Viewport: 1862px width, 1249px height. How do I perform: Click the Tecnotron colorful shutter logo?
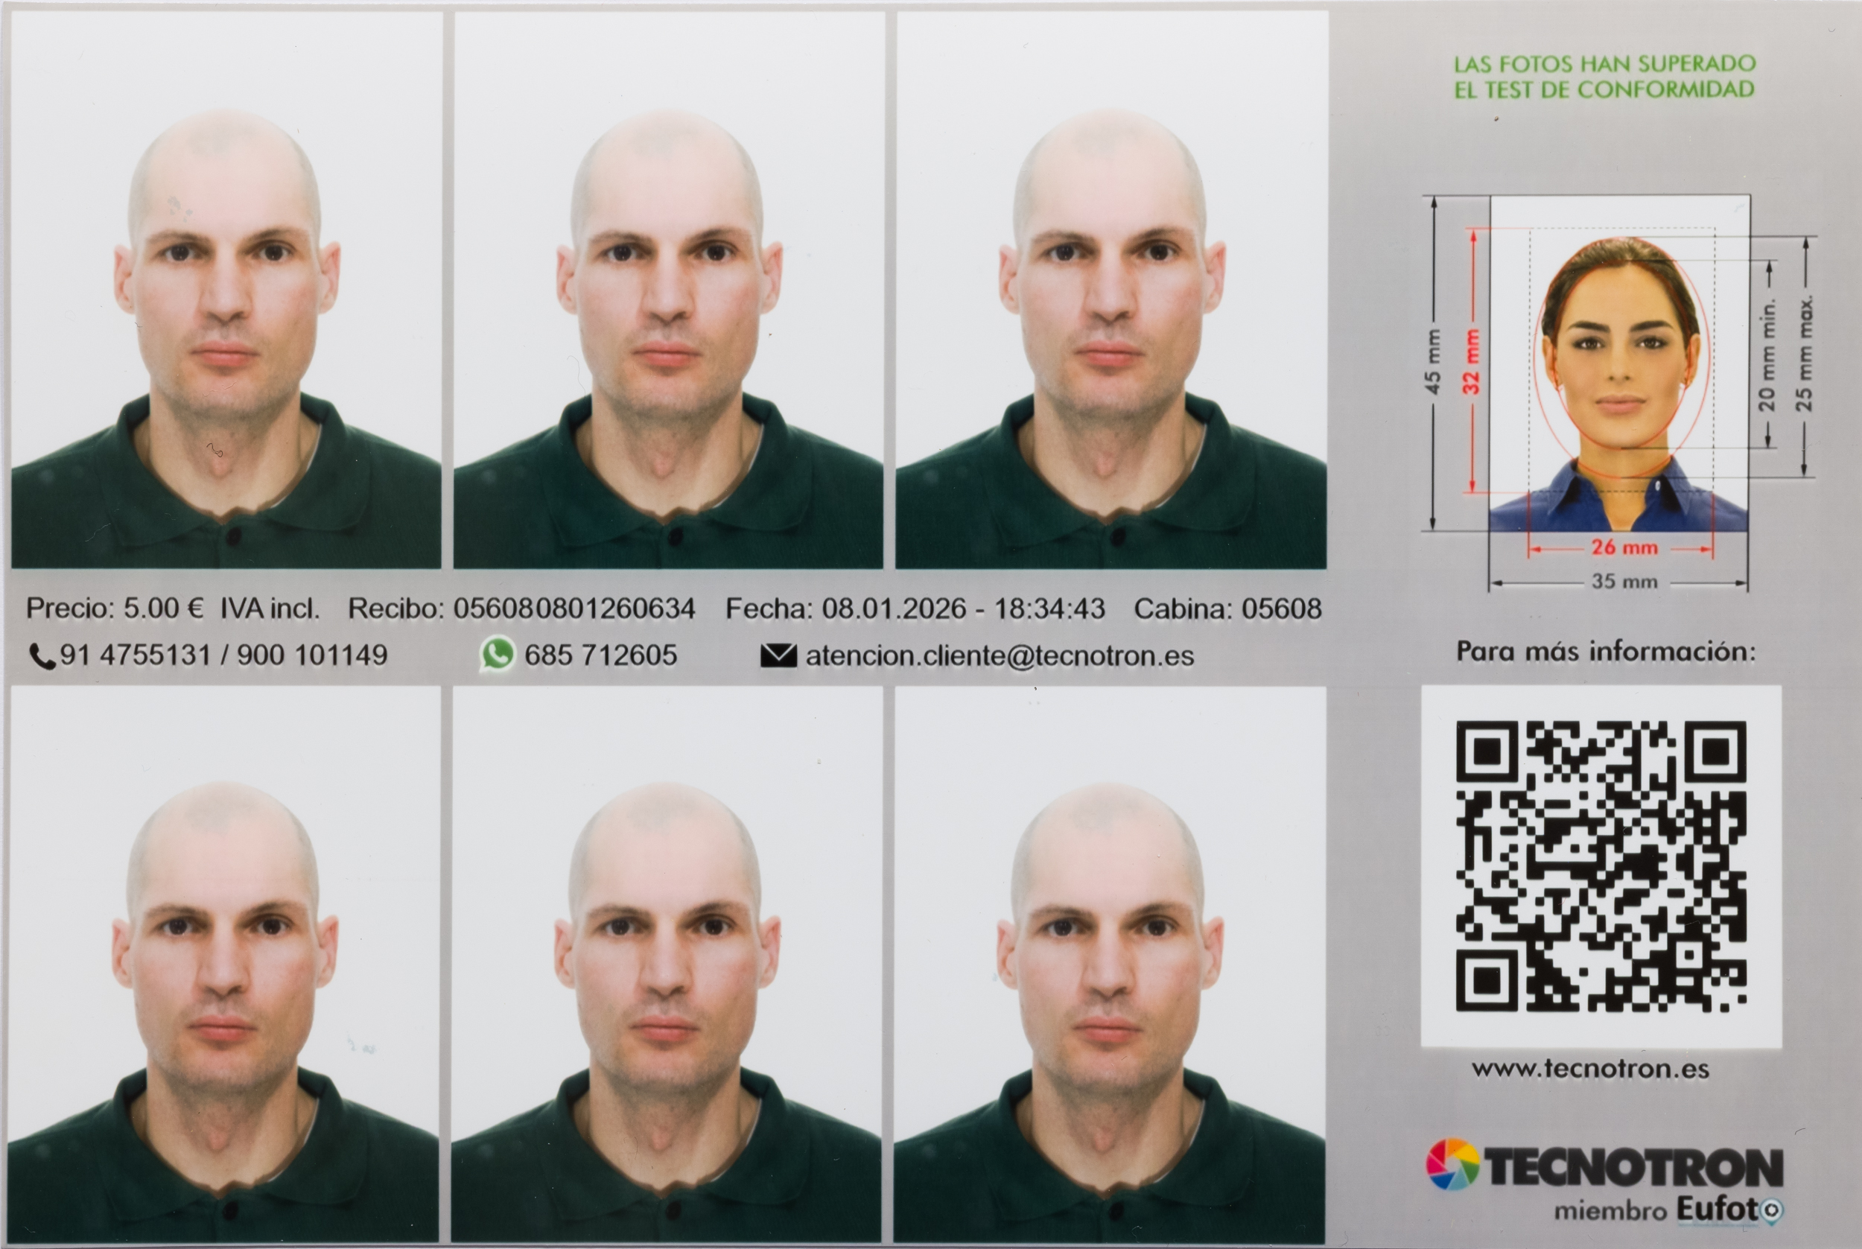[1452, 1165]
